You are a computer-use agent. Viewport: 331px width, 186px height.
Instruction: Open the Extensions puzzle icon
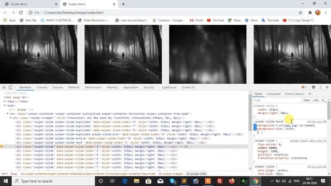pos(310,12)
